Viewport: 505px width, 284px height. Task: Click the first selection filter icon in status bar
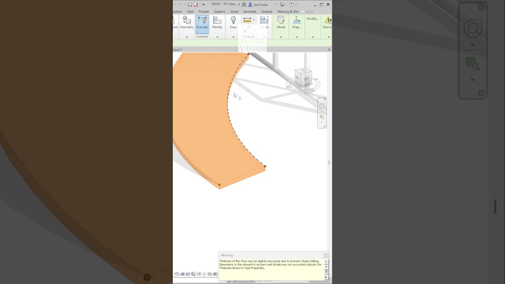pyautogui.click(x=177, y=274)
